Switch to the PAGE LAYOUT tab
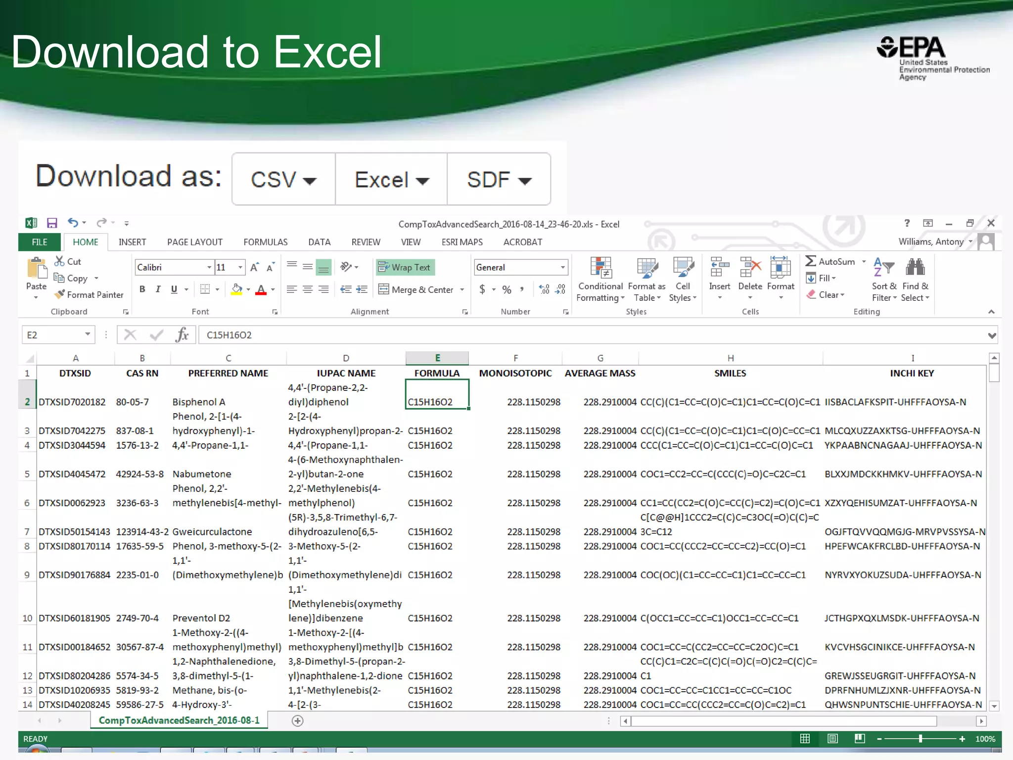This screenshot has width=1013, height=760. coord(195,242)
